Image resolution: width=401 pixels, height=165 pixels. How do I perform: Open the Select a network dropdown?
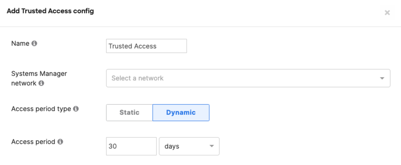(x=241, y=78)
